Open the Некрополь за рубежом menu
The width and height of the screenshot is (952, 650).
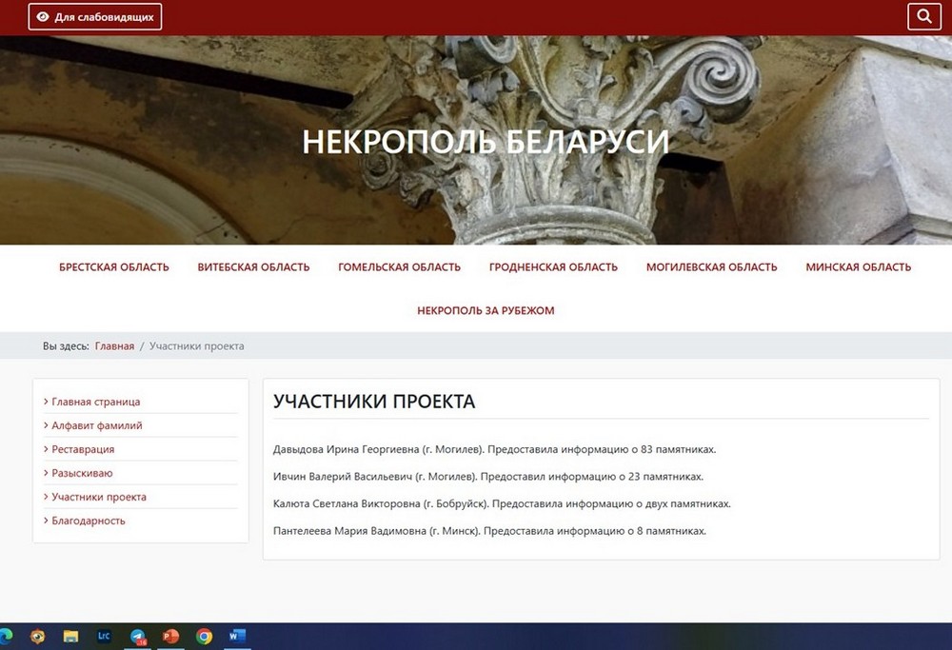[486, 311]
